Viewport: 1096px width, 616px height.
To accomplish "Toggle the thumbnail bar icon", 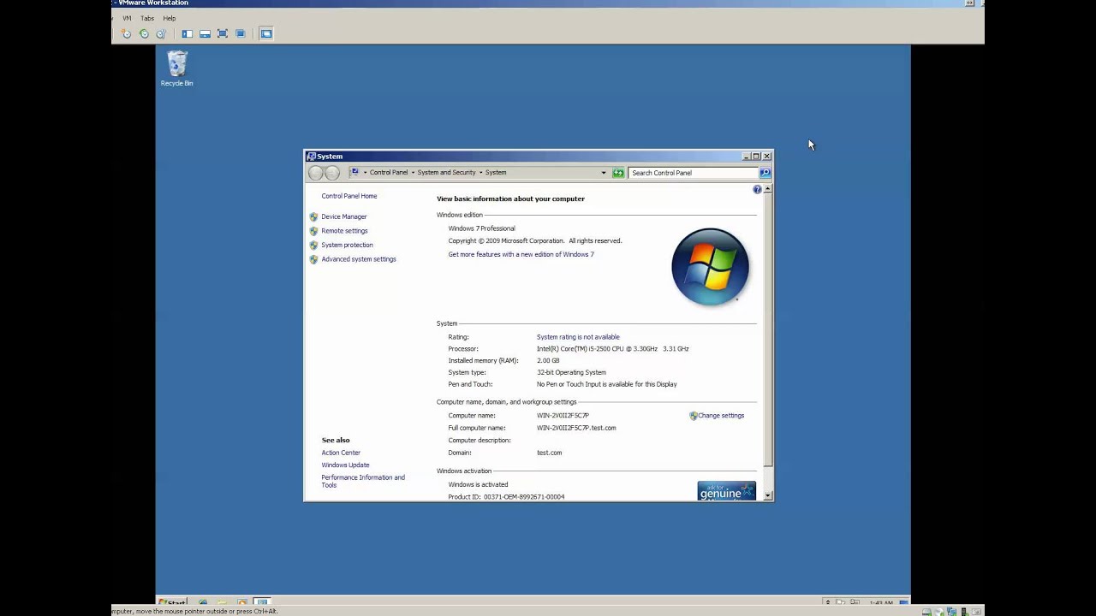I will (x=205, y=33).
